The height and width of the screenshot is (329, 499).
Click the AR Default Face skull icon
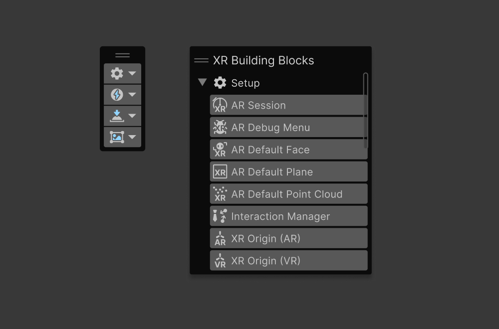220,149
